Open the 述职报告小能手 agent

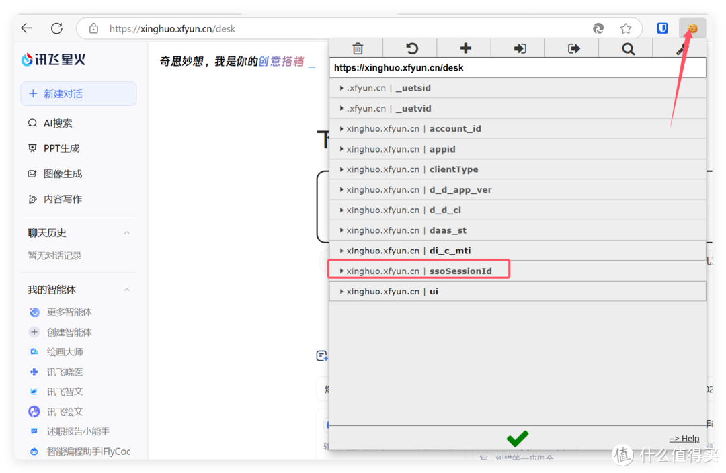click(x=69, y=431)
